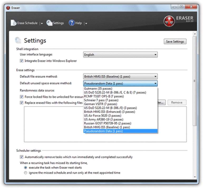Click inside the replacement files list box
This screenshot has height=188, width=203.
(x=105, y=124)
